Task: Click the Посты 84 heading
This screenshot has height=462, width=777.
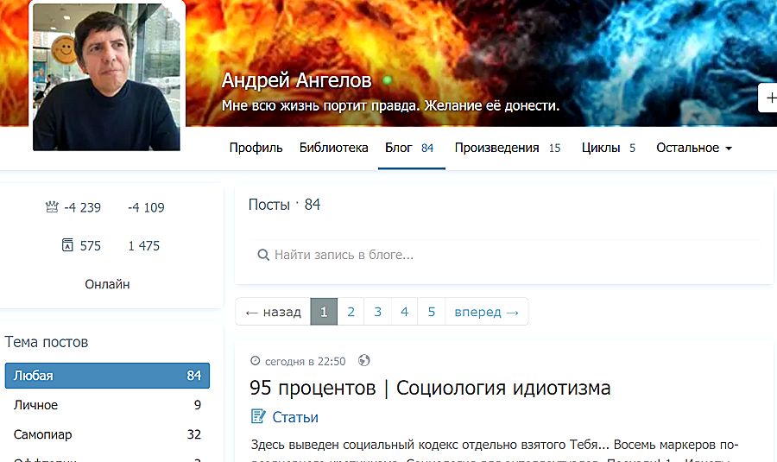Action: point(284,205)
